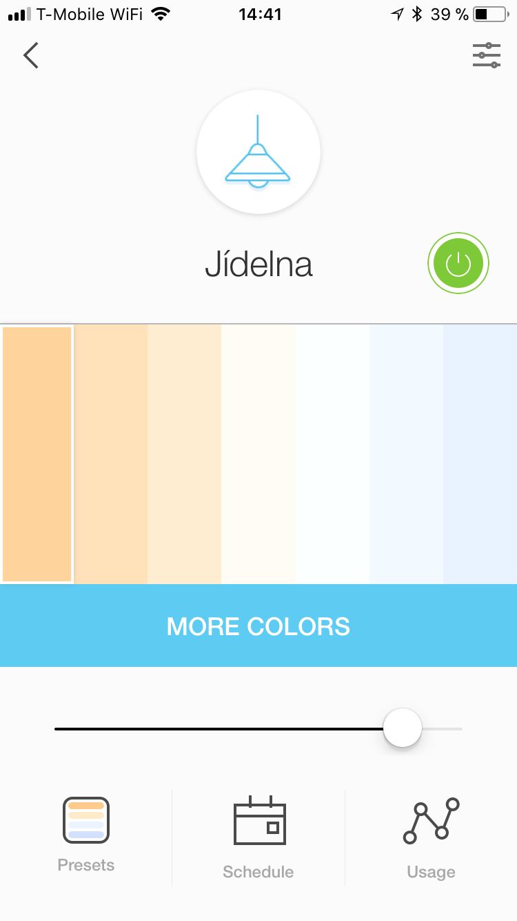517x921 pixels.
Task: Open the Usage graph icon
Action: [431, 821]
